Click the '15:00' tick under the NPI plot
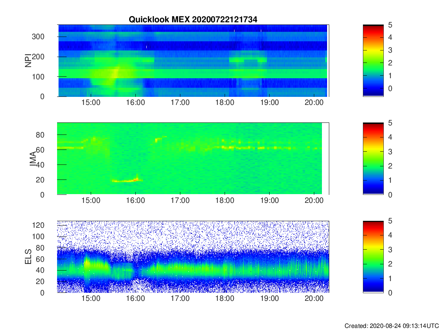 91,103
